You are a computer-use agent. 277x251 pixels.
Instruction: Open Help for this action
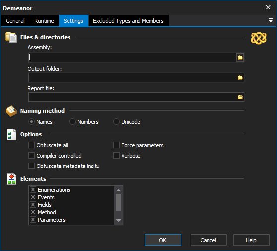[x=251, y=240]
